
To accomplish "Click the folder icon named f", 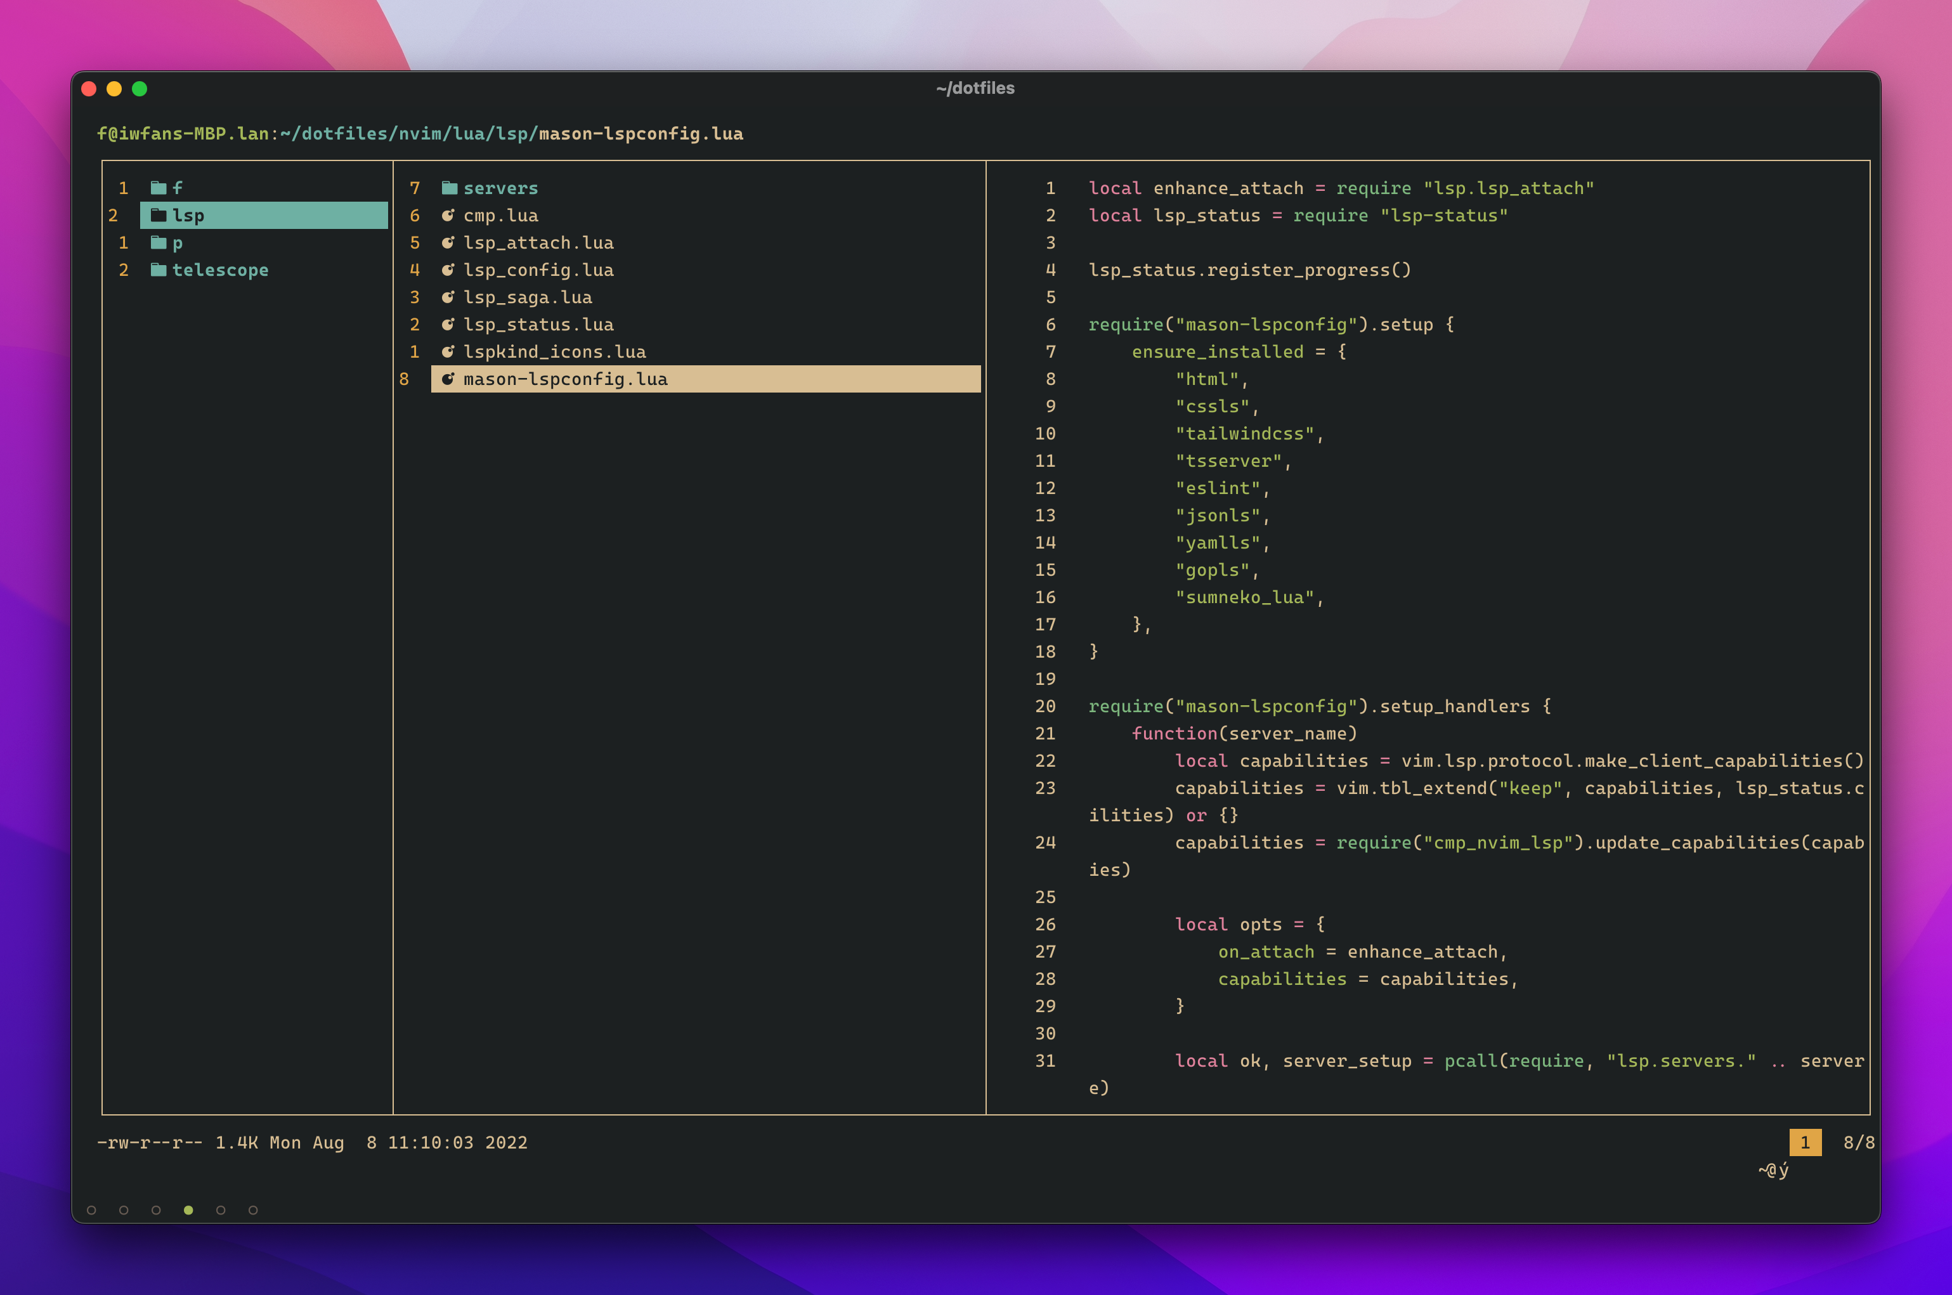I will click(159, 188).
